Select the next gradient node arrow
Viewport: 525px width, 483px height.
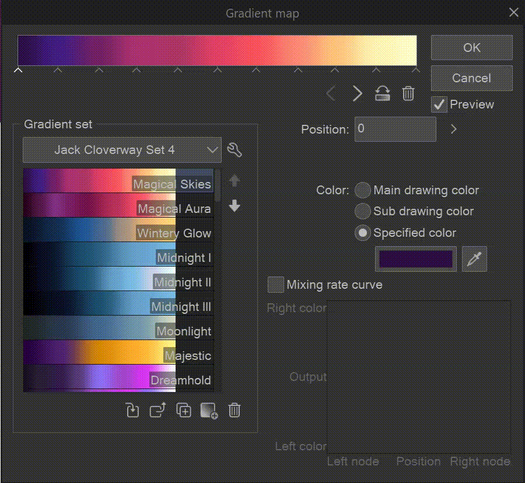click(x=358, y=93)
